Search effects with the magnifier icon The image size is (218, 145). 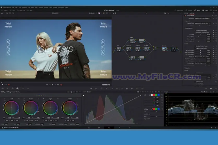click(214, 13)
